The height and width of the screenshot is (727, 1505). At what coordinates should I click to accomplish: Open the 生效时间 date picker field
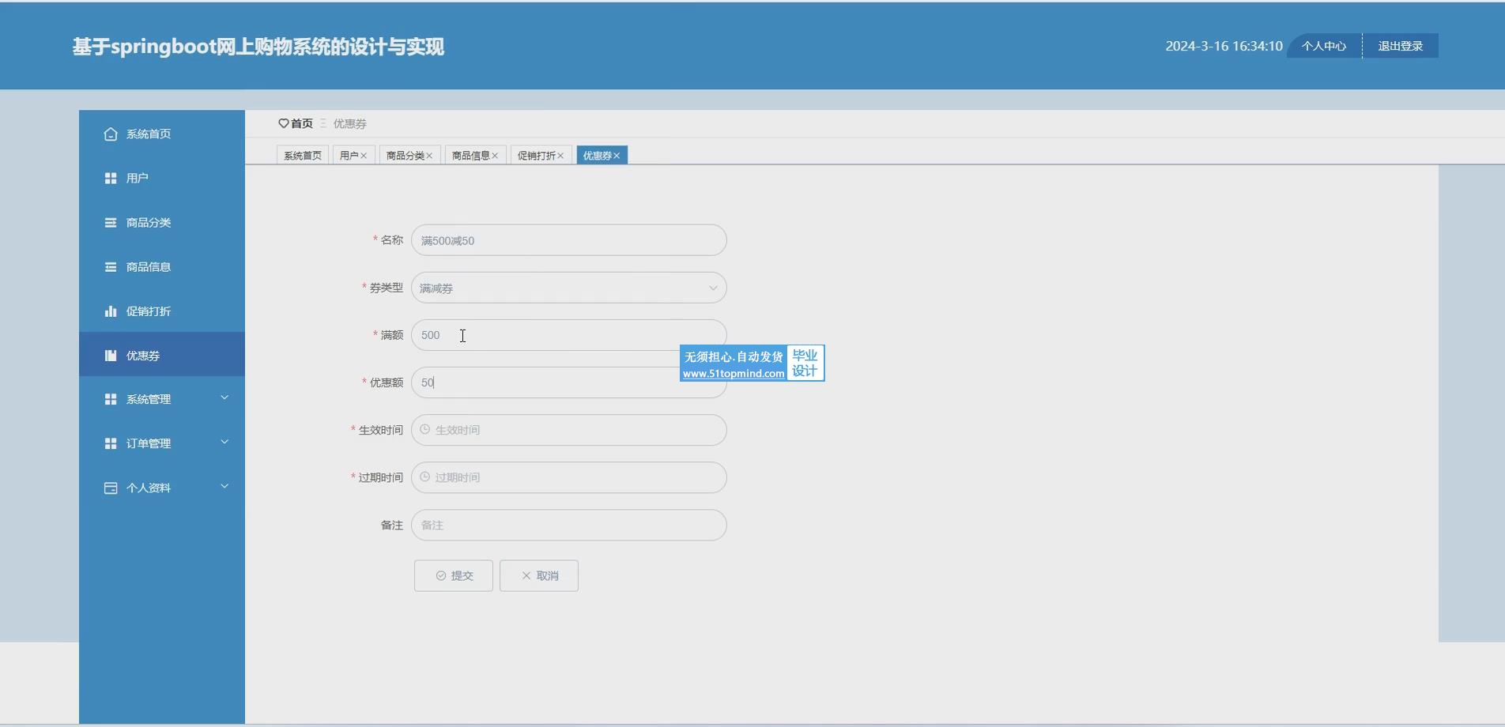[x=569, y=430]
